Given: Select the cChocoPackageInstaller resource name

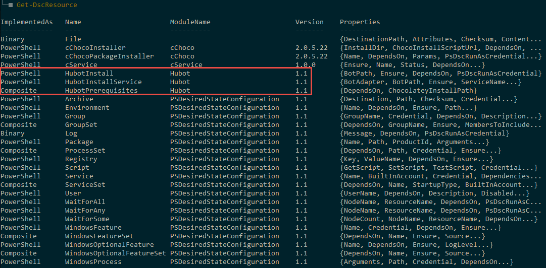Looking at the screenshot, I should coord(109,56).
